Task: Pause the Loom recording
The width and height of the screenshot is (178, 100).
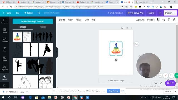Action: click(171, 75)
